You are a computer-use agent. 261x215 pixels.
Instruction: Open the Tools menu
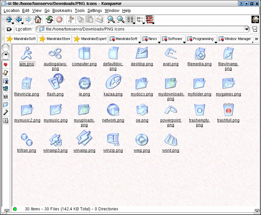(x=79, y=11)
